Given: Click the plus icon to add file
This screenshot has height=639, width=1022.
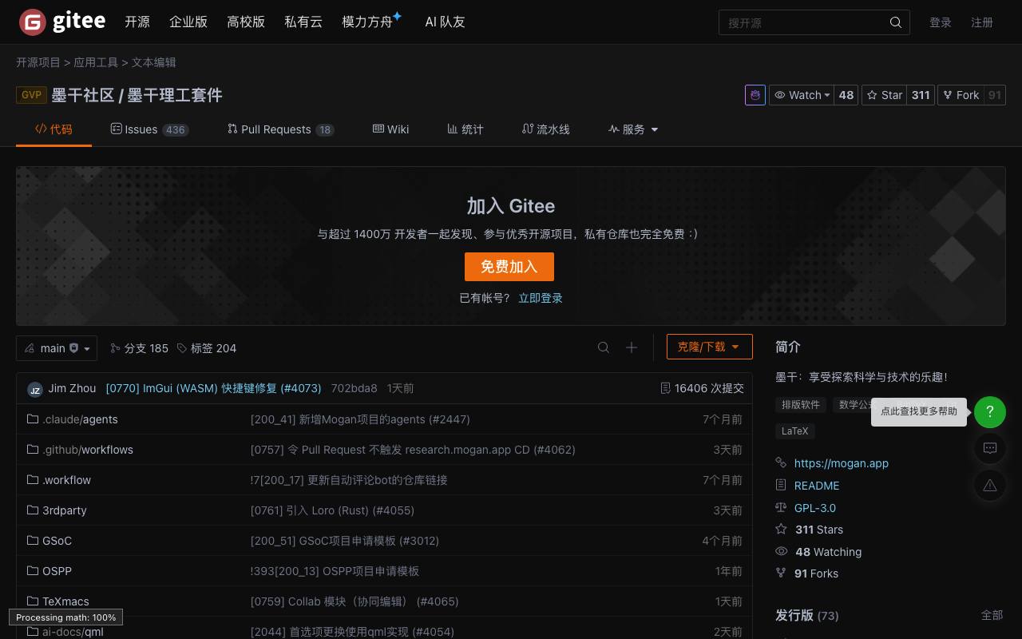Looking at the screenshot, I should point(632,347).
